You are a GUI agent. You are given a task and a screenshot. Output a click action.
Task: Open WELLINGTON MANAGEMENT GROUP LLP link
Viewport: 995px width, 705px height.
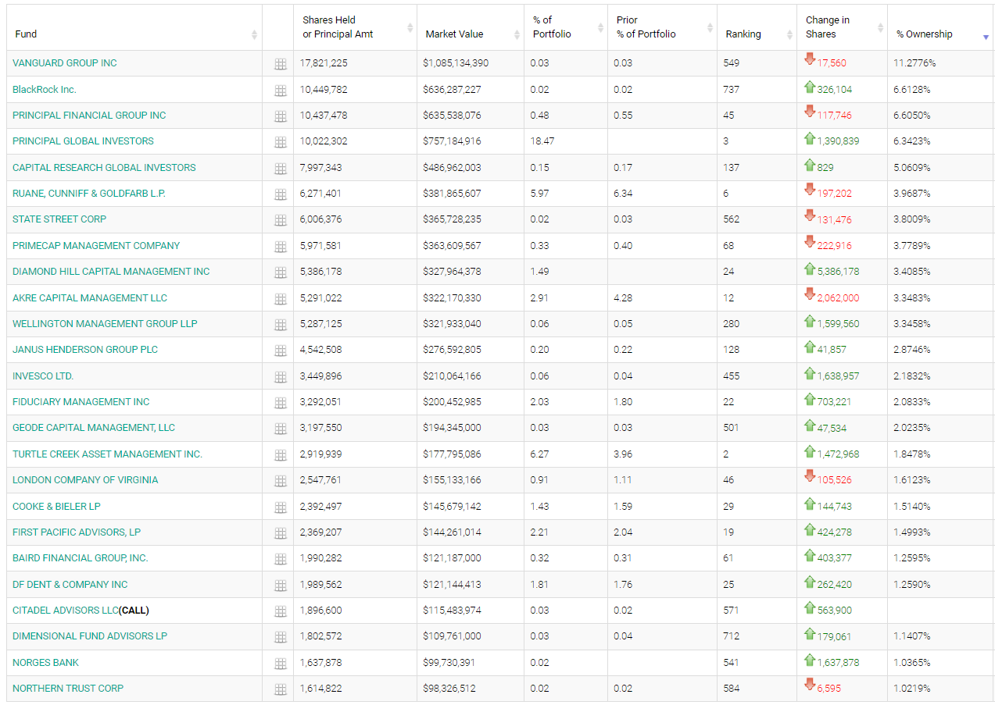click(x=105, y=324)
